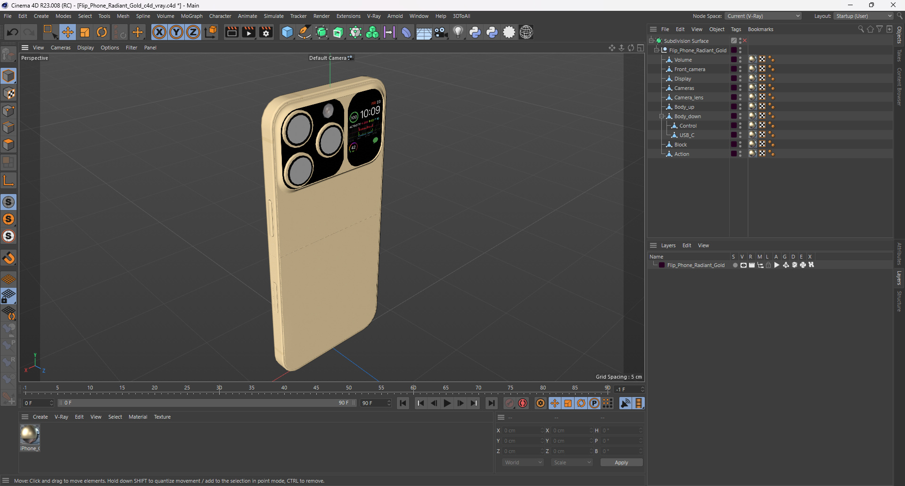Toggle X axis lock
905x486 pixels.
[159, 32]
